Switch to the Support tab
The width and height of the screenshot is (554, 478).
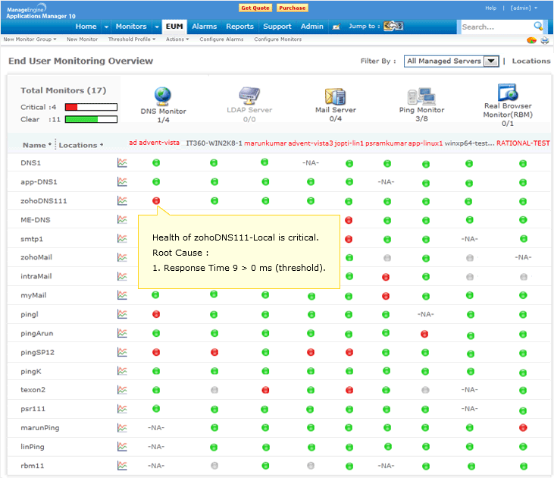(277, 27)
